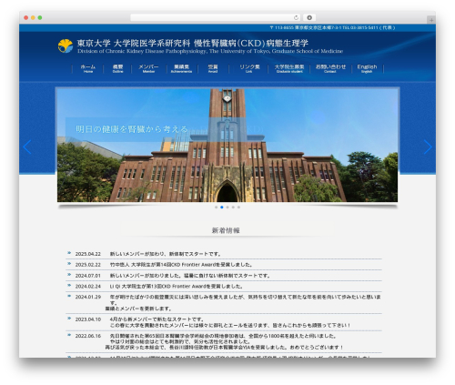Select the fifth slideshow dot
Image resolution: width=455 pixels, height=385 pixels.
[238, 208]
